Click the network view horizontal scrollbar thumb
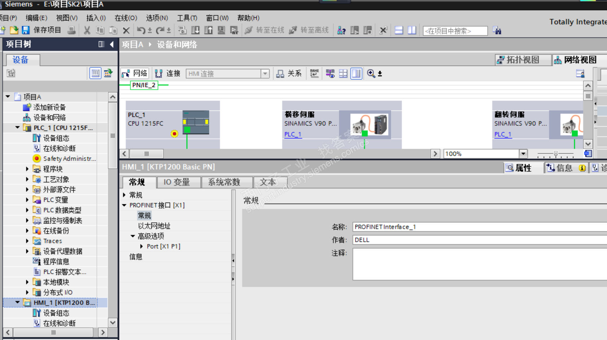Image resolution: width=607 pixels, height=340 pixels. 147,154
